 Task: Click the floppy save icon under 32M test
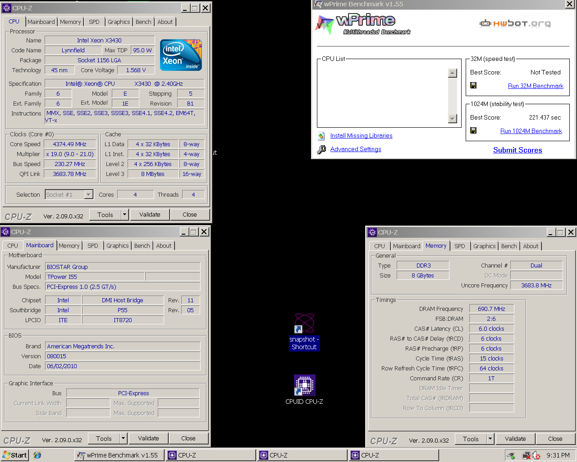point(473,85)
